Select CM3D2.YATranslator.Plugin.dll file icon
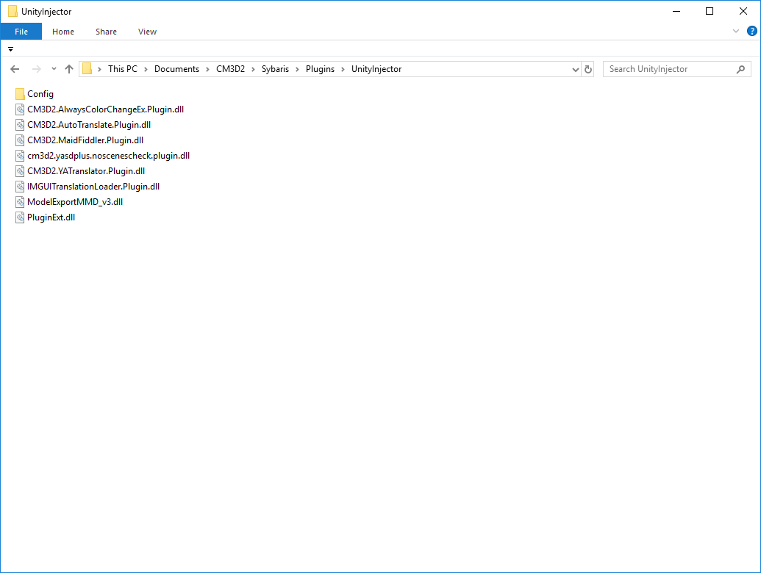The height and width of the screenshot is (573, 761). pos(20,171)
